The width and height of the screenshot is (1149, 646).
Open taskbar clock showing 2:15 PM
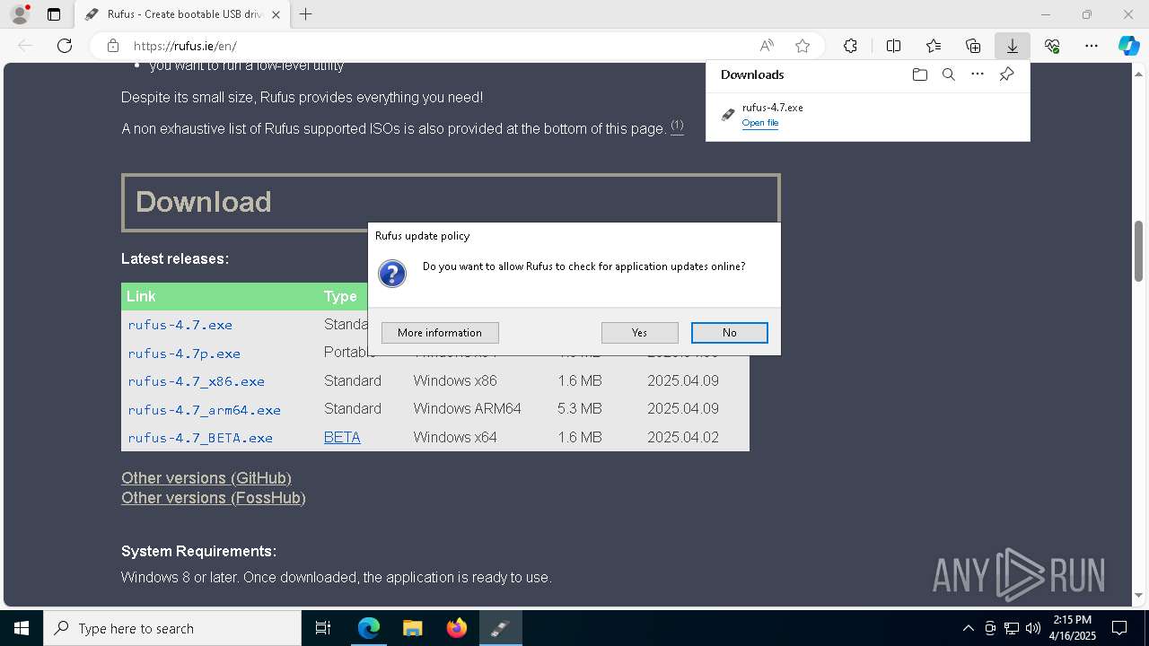pyautogui.click(x=1073, y=628)
